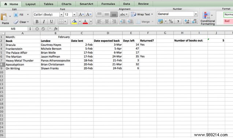Open the Paste options arrow

pyautogui.click(x=10, y=16)
